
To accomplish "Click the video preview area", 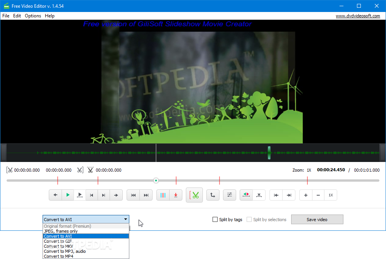I will (193, 82).
